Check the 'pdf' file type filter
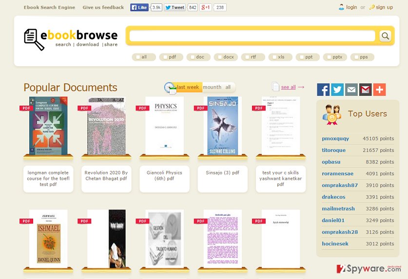 (x=165, y=57)
